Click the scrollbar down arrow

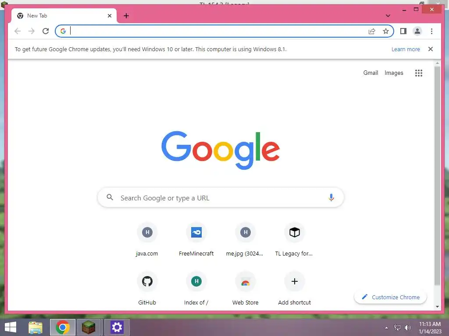pos(437,307)
